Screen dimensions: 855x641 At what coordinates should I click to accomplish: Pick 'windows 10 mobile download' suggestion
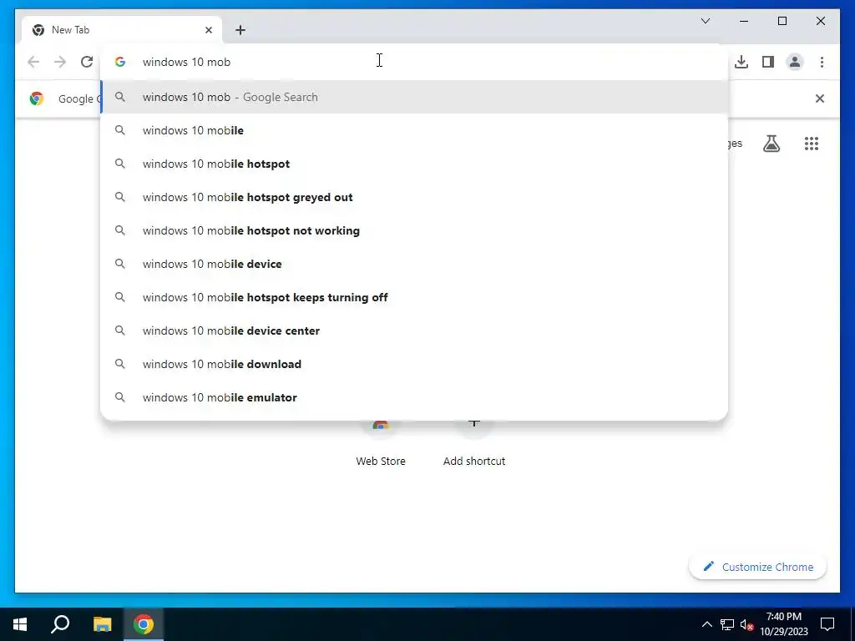[414, 364]
